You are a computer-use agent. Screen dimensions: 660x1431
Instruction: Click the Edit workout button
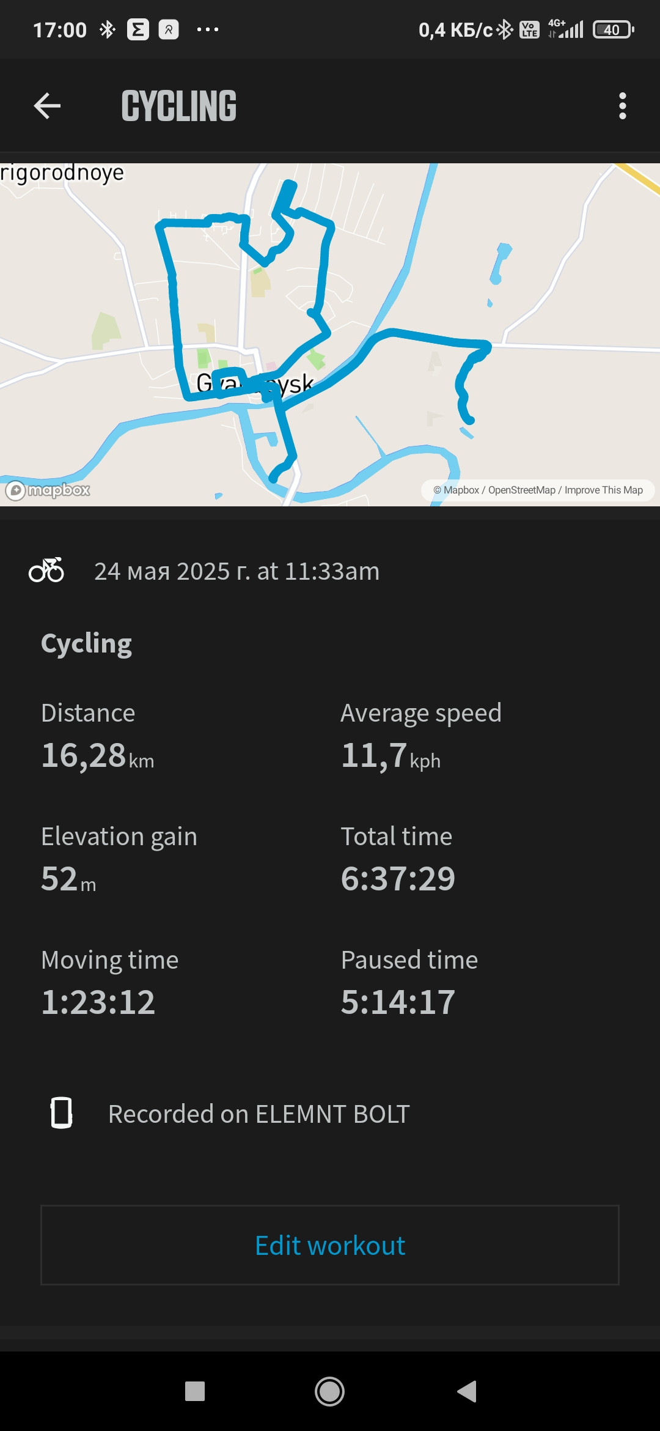tap(330, 1245)
